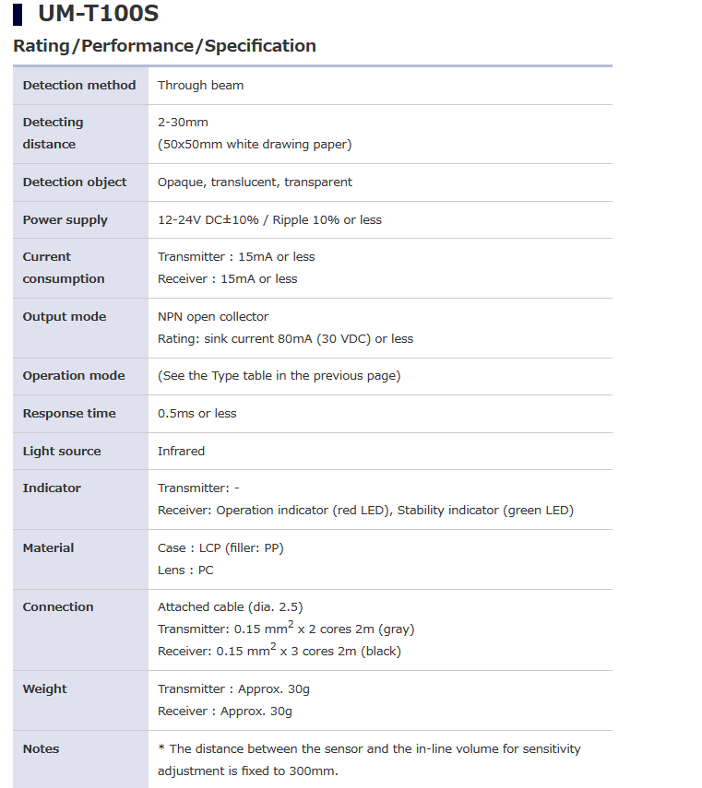Select the Power supply row label

click(x=65, y=220)
